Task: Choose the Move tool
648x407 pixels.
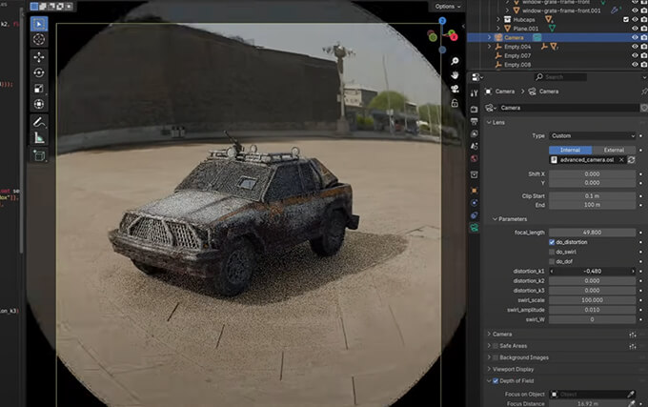Action: point(39,57)
